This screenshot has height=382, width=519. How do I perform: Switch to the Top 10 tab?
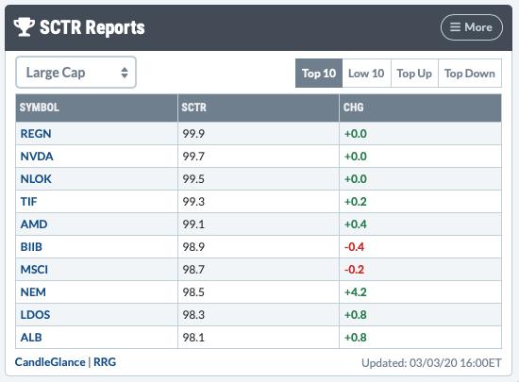(x=319, y=73)
